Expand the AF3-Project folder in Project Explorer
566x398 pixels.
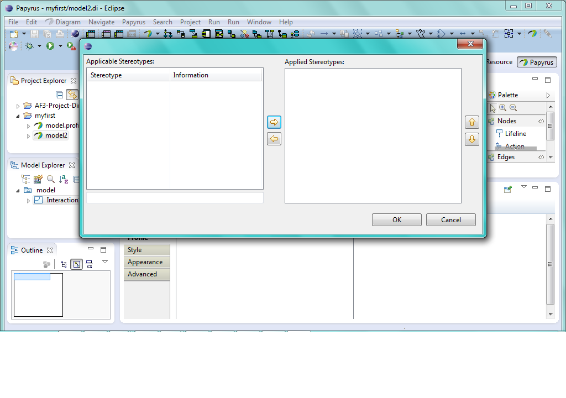(18, 106)
